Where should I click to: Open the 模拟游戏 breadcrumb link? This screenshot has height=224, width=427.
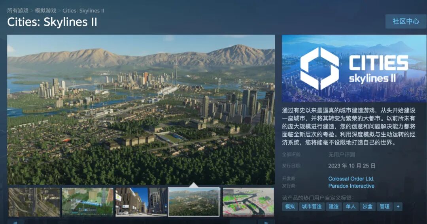coord(45,11)
